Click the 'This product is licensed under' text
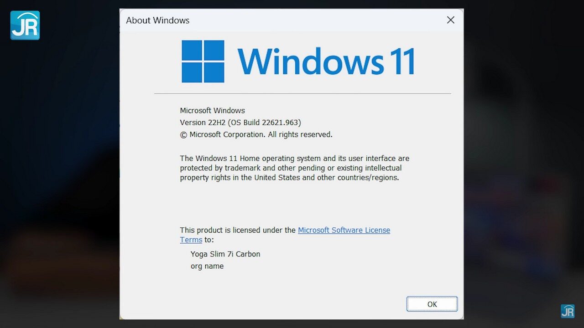Screen dimensions: 584x328 (x=237, y=230)
